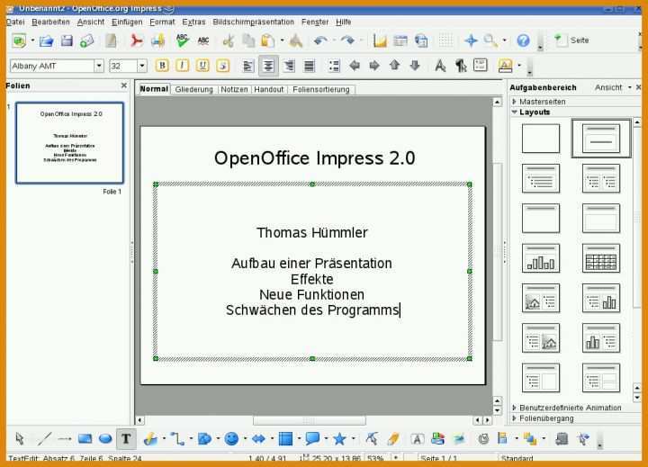Demote paragraph with right arrow icon

pyautogui.click(x=374, y=66)
